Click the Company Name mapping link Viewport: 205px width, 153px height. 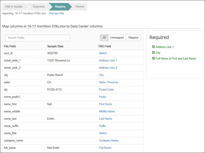(109, 140)
